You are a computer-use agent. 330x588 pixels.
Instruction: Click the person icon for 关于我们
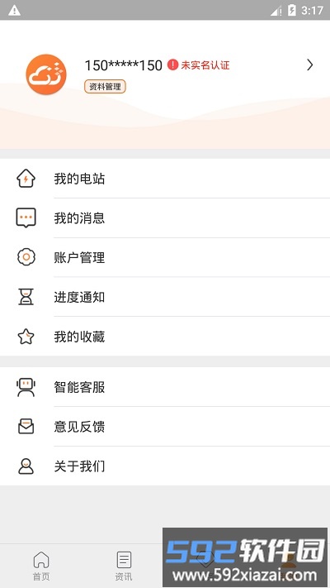tap(26, 466)
